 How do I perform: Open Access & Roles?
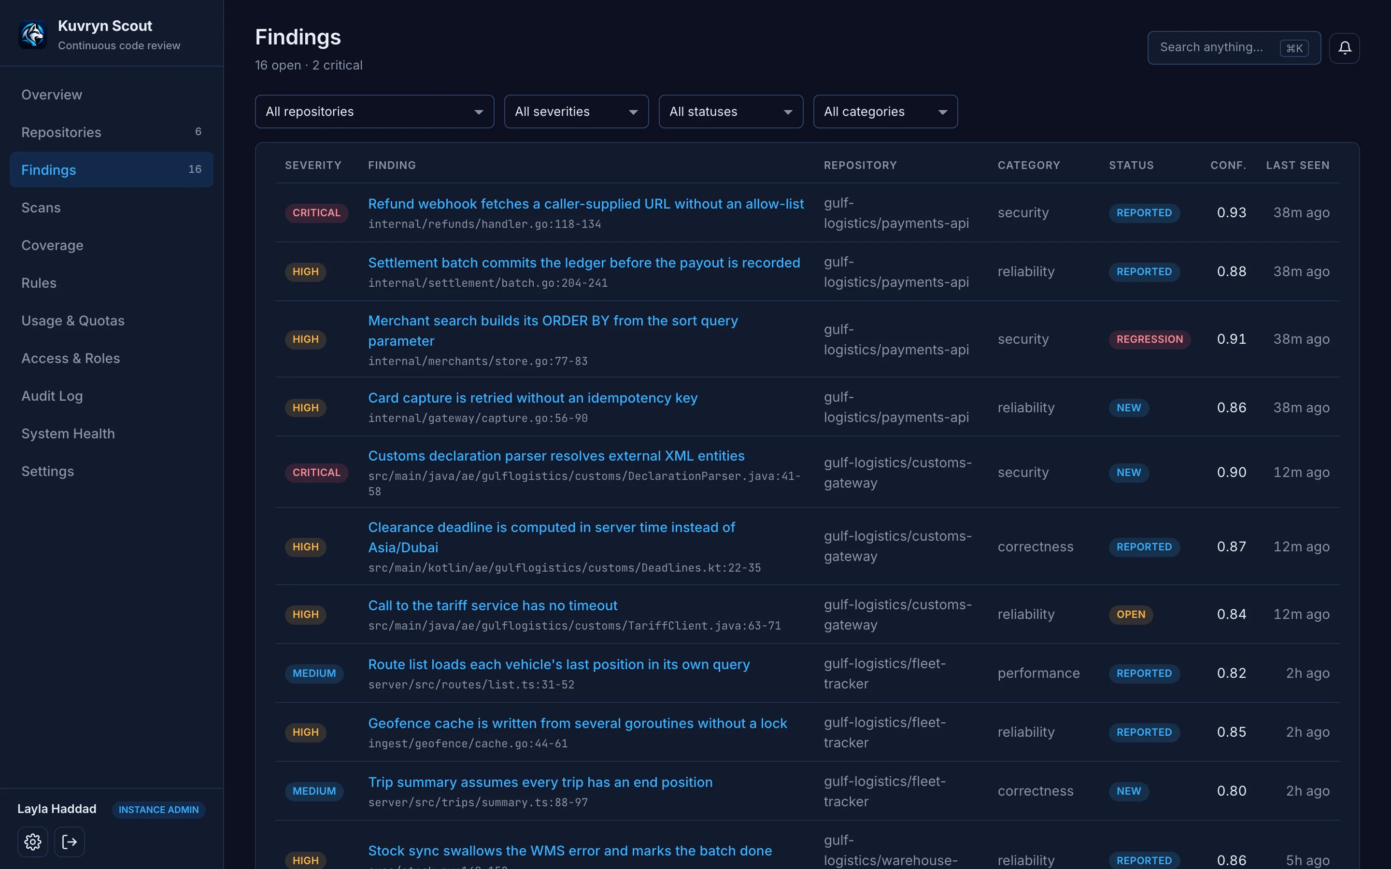pos(112,357)
